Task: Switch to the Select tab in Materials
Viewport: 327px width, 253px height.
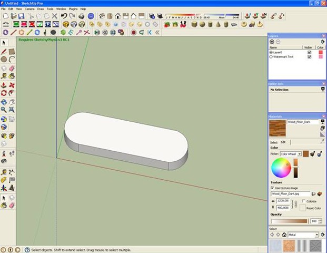Action: [x=273, y=142]
